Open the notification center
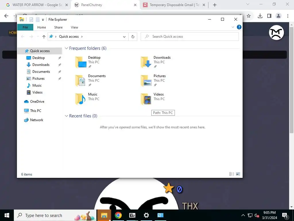 [285, 216]
